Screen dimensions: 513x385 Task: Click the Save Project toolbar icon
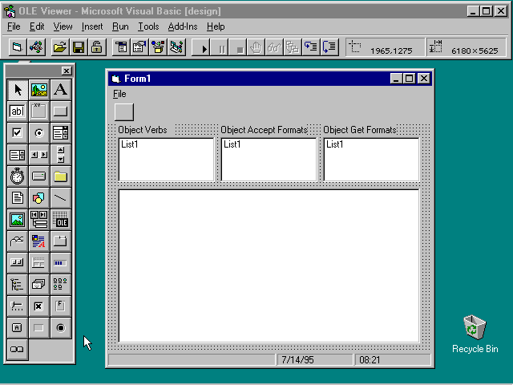point(79,47)
